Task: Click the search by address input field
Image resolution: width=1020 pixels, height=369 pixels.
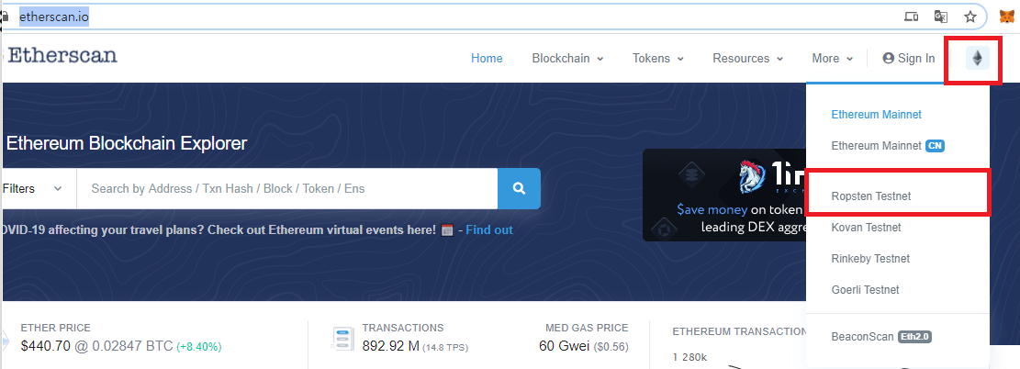Action: point(287,189)
